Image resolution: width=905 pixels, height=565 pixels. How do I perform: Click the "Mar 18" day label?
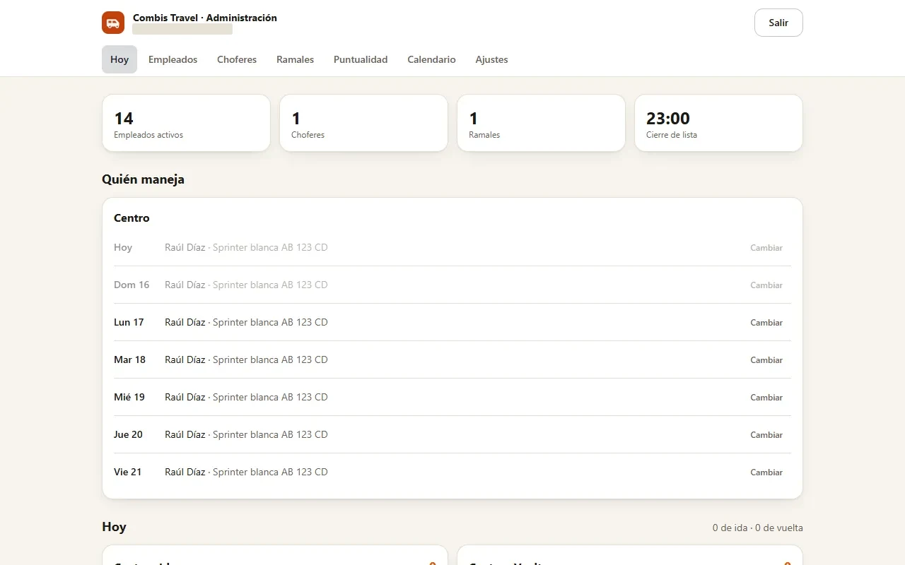point(129,359)
